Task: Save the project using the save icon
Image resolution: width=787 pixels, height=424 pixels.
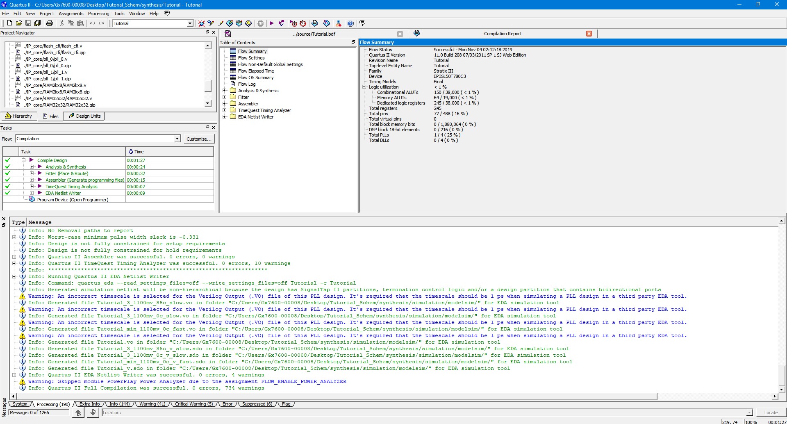Action: (x=28, y=23)
